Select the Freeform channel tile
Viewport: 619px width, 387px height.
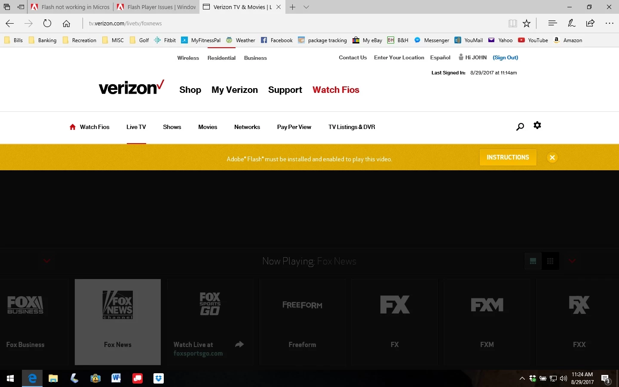303,322
